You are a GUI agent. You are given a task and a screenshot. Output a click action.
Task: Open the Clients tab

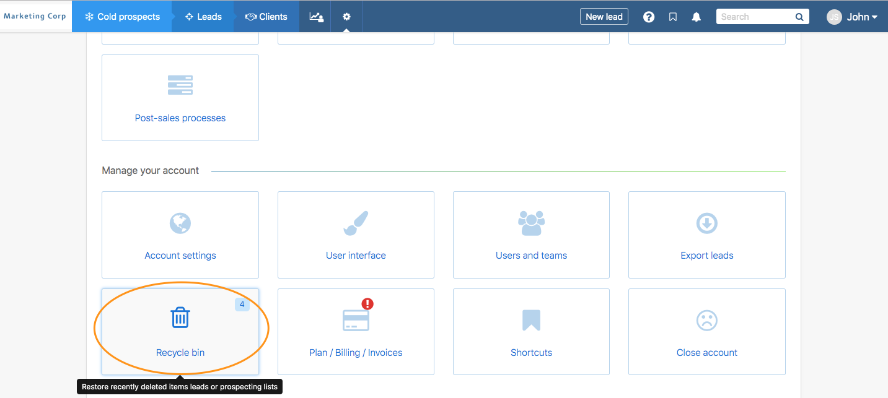coord(266,17)
